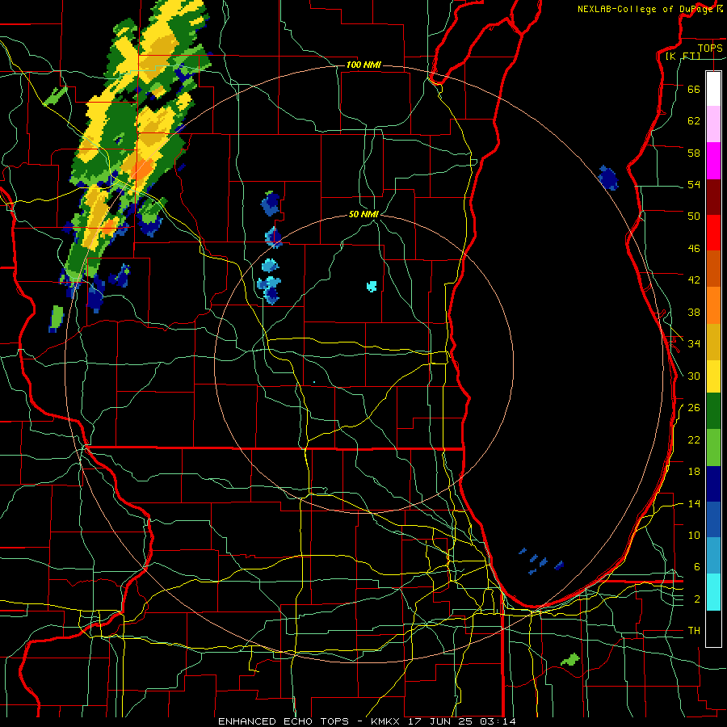727x727 pixels.
Task: Click the bright orange core of the storm line
Action: [141, 170]
